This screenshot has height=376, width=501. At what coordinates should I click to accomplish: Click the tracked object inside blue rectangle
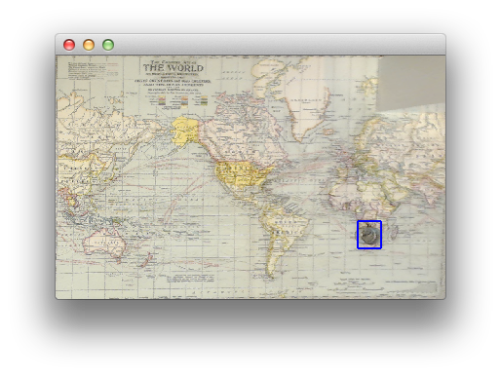(x=369, y=235)
